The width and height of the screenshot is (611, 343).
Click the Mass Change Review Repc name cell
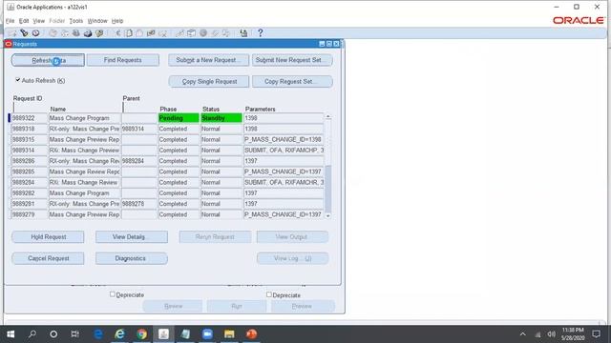coord(85,171)
